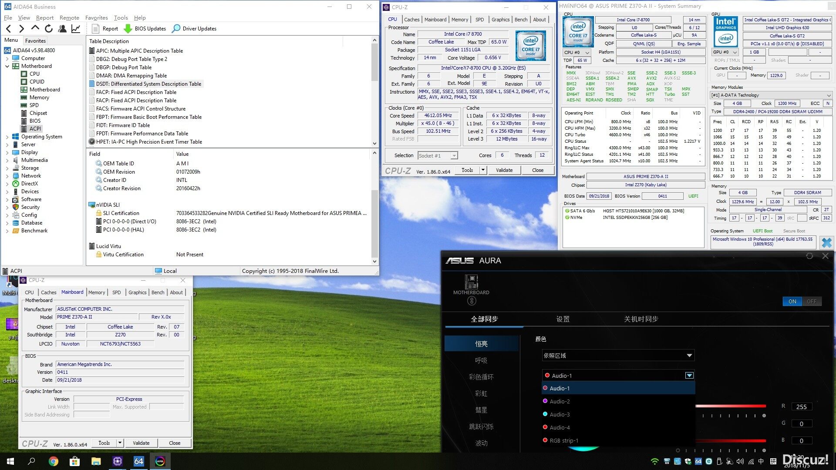The image size is (836, 470).
Task: Click the AURA R value field 255
Action: coord(801,407)
